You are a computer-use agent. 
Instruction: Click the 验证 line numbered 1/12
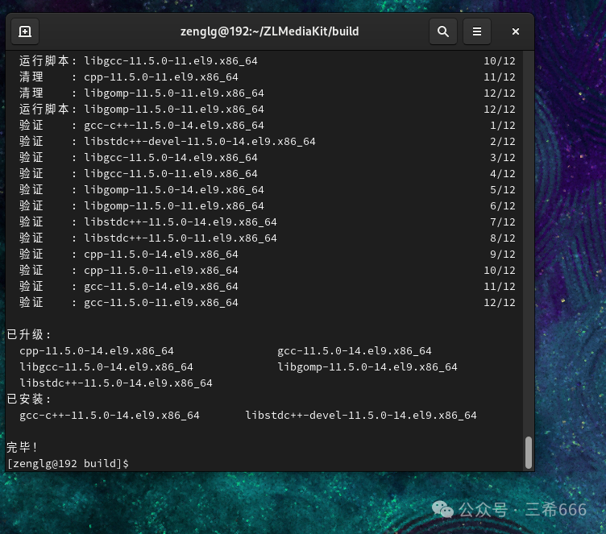pos(174,126)
